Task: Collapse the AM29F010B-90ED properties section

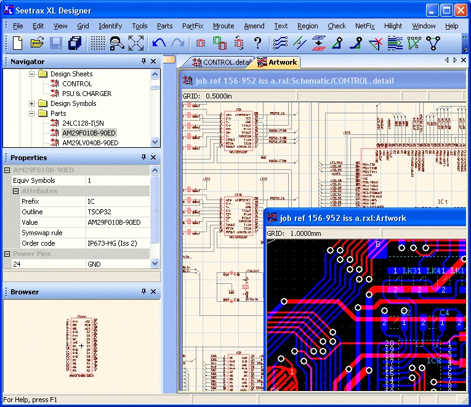Action: [7, 171]
